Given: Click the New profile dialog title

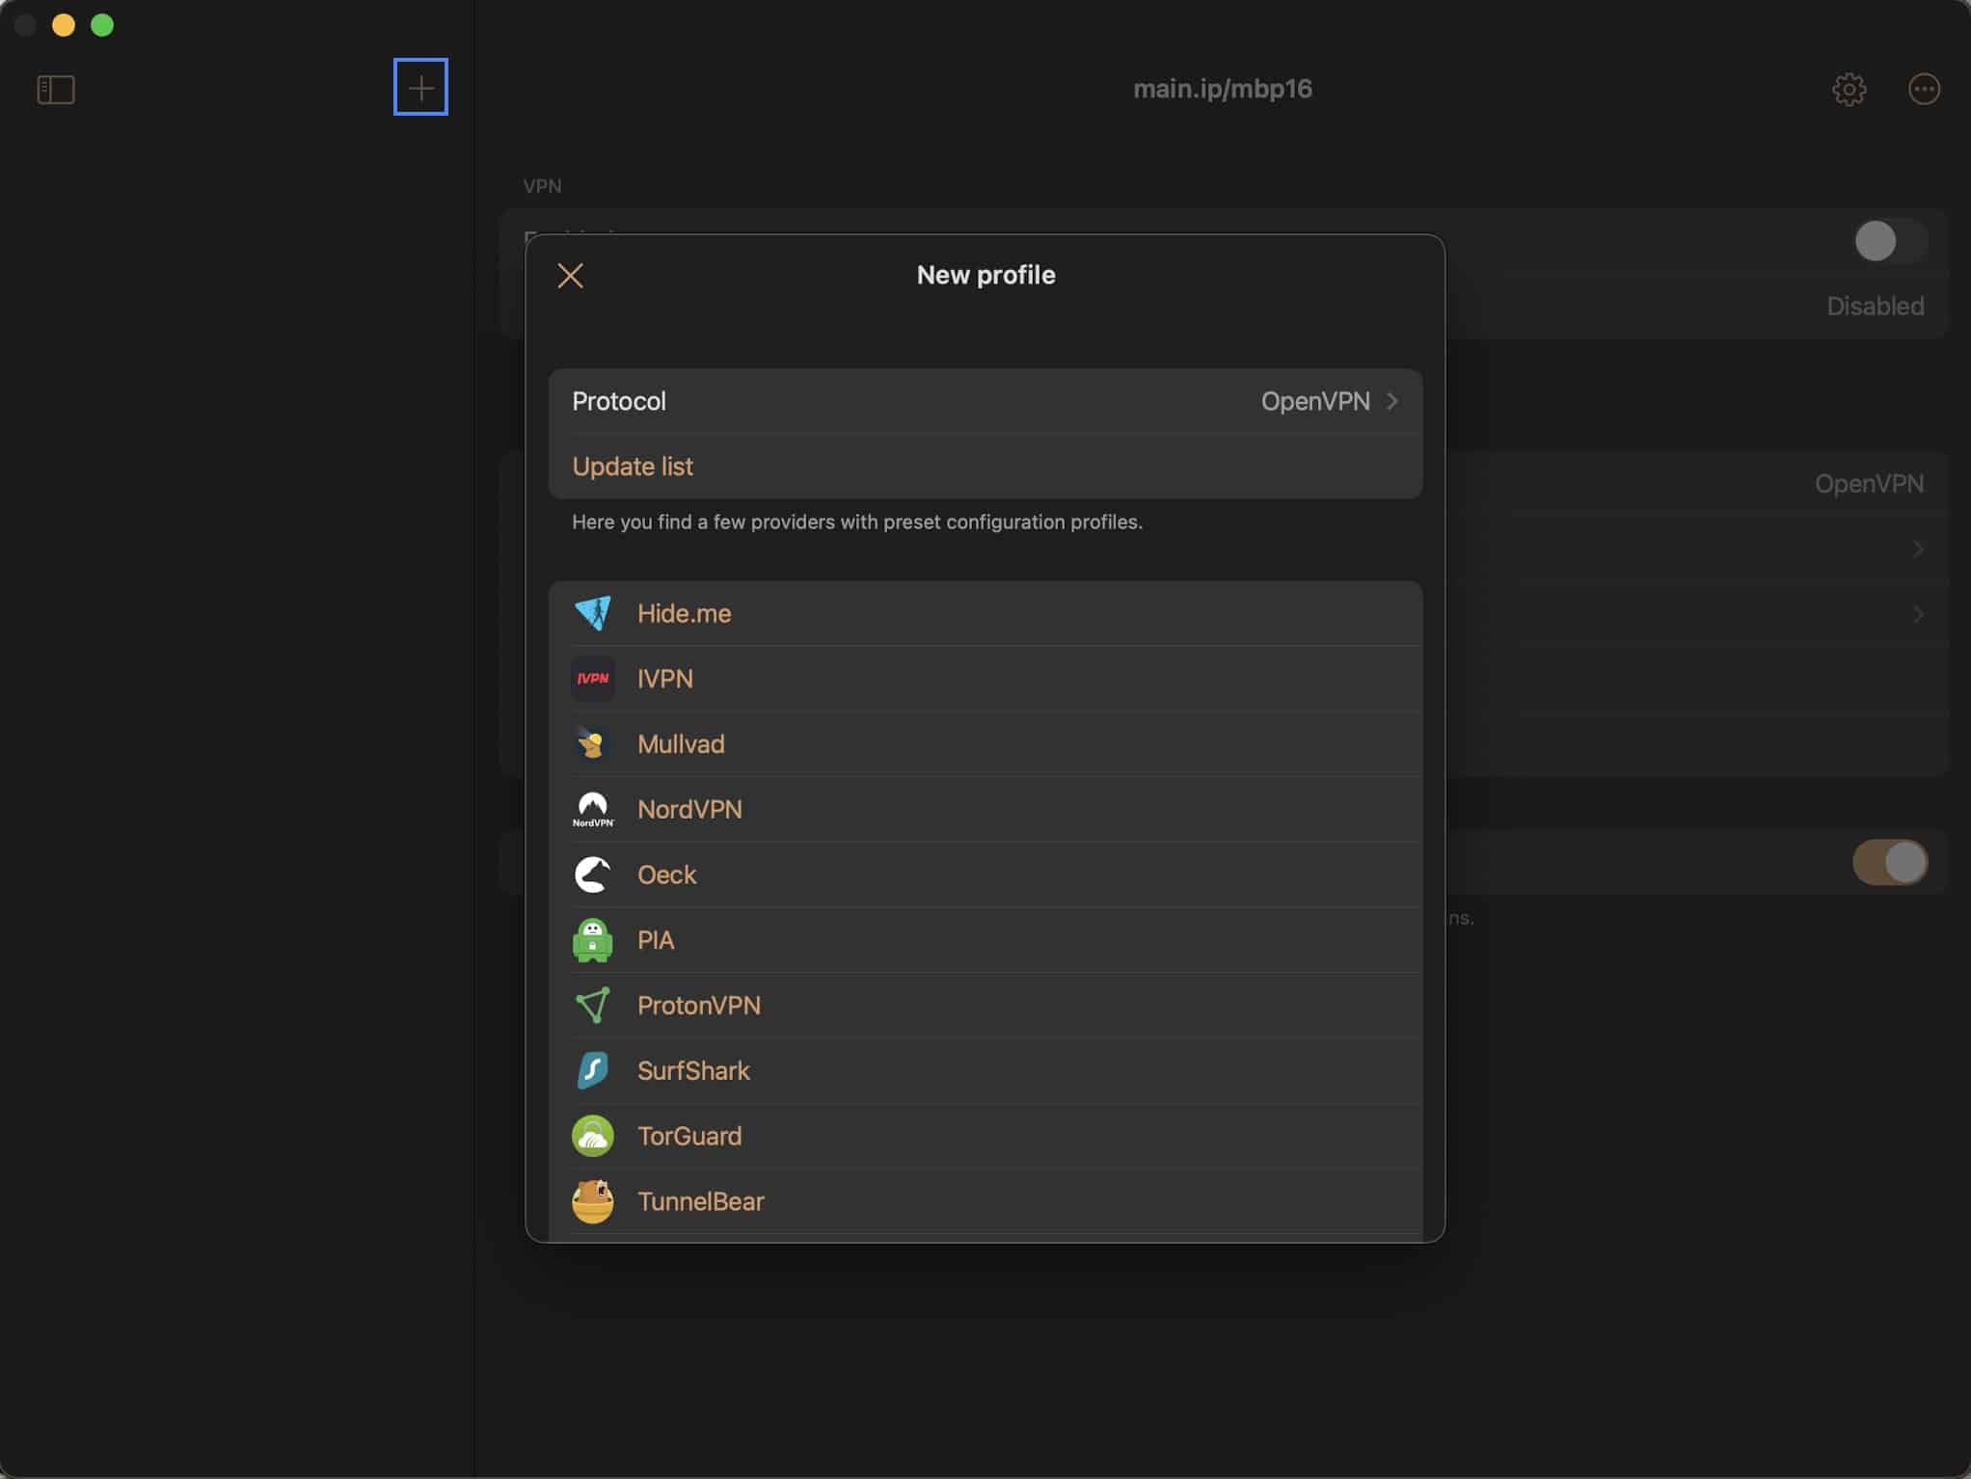Looking at the screenshot, I should [985, 275].
